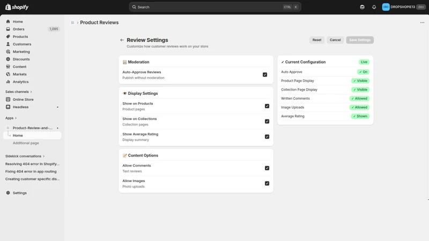Open Fixing 404 error in app routing
Viewport: 429px width, 241px height.
coord(31,171)
